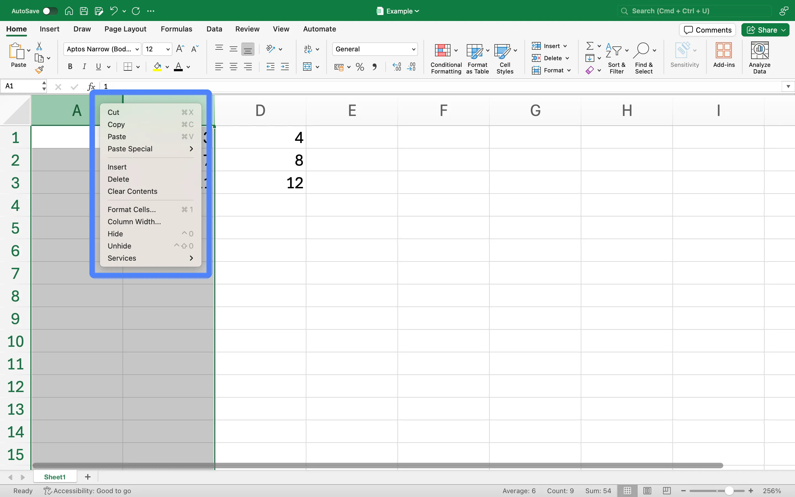The height and width of the screenshot is (497, 795).
Task: Click the Decrease Indent icon
Action: click(270, 67)
